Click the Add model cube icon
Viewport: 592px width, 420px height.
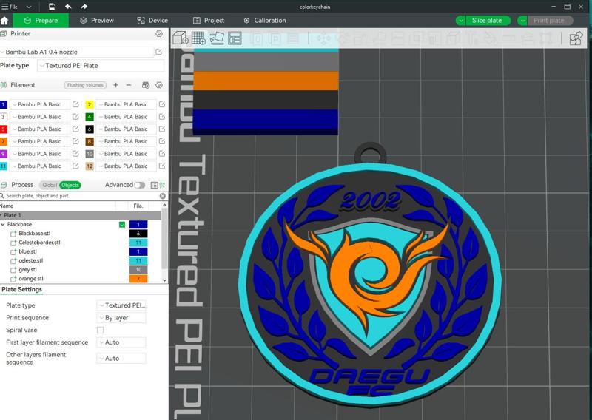(180, 38)
